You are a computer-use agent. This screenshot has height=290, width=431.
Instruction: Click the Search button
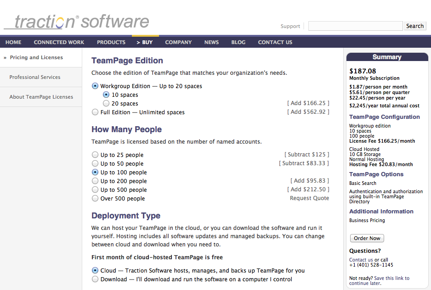[x=414, y=26]
